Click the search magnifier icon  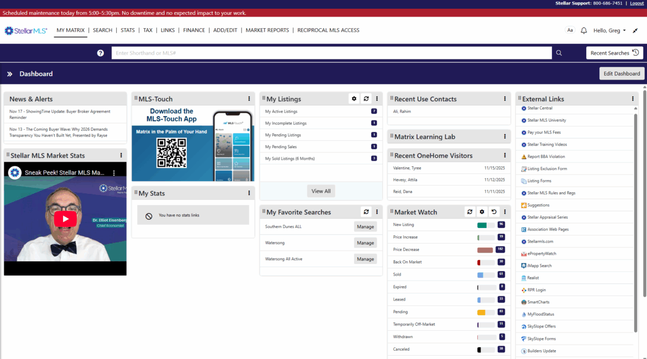559,53
